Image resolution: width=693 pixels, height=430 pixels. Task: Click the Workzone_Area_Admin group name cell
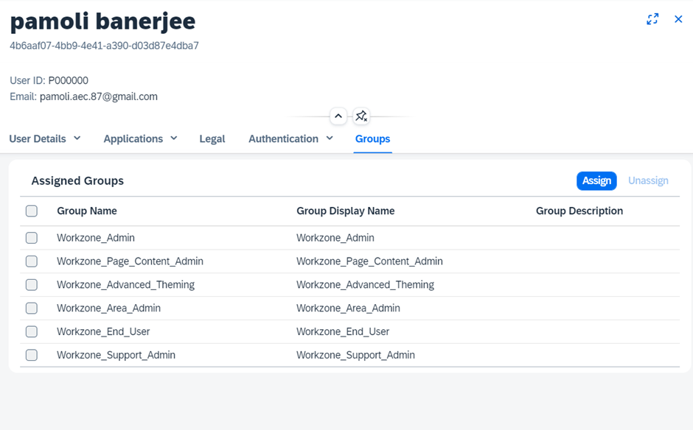coord(108,309)
